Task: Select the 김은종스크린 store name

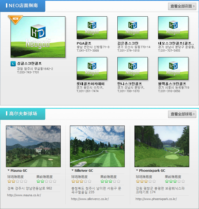Action: point(128,43)
